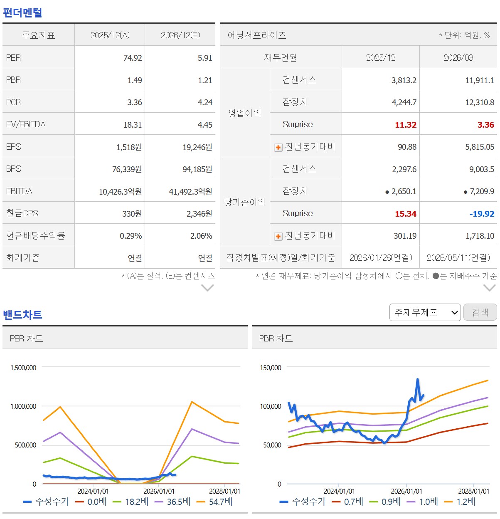Select PCR value 3.36
Viewport: 500px width, 519px height.
pyautogui.click(x=135, y=102)
